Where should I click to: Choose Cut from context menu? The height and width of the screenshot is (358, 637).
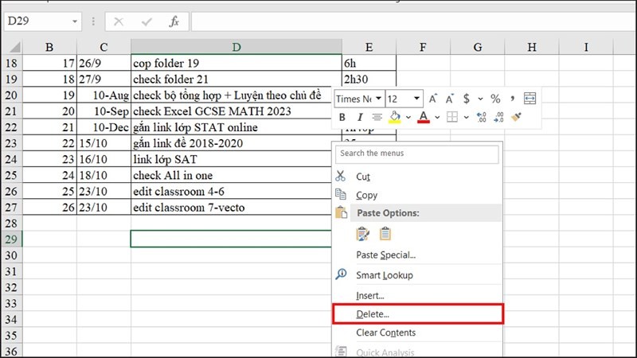pyautogui.click(x=416, y=177)
